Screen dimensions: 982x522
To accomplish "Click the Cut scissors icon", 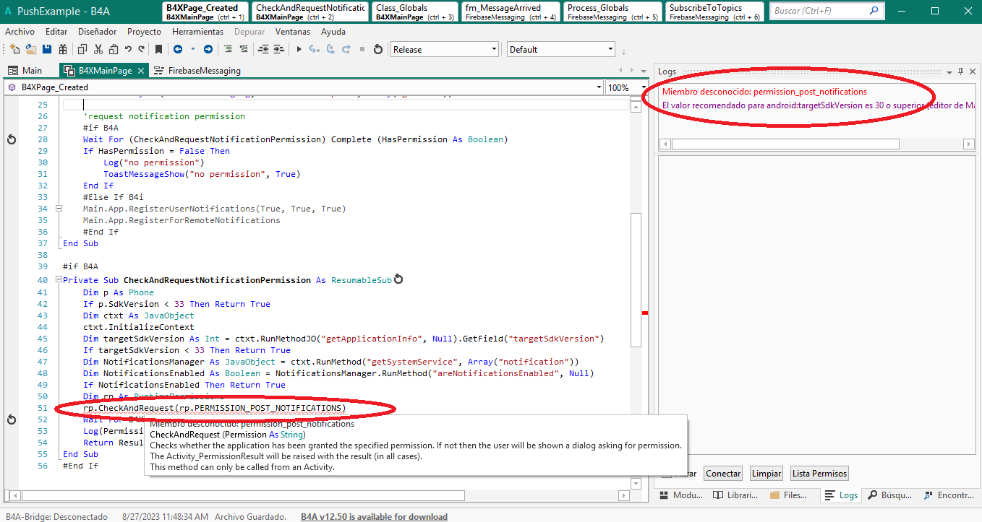I will pos(98,49).
